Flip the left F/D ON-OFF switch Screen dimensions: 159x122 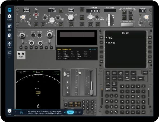pyautogui.click(x=30, y=23)
